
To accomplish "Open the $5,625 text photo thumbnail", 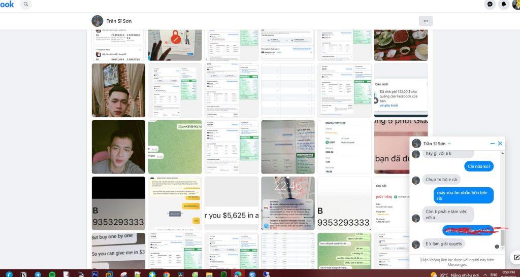I will coord(231,203).
